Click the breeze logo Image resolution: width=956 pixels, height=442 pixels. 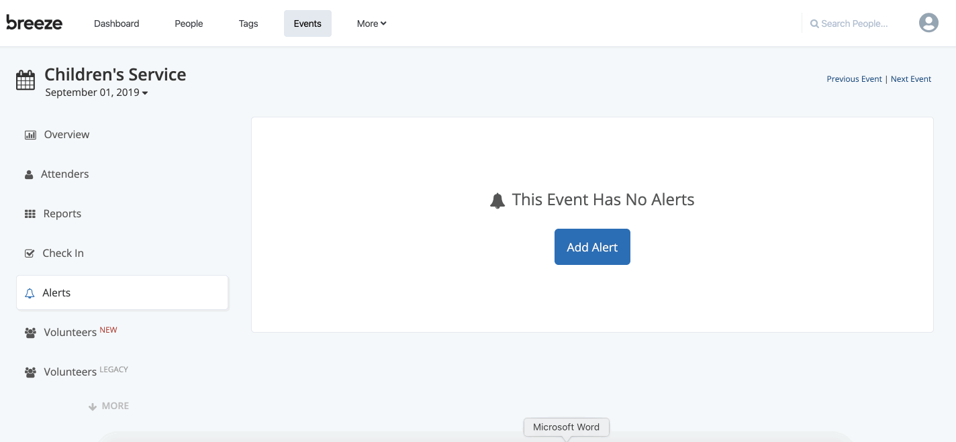pos(34,23)
